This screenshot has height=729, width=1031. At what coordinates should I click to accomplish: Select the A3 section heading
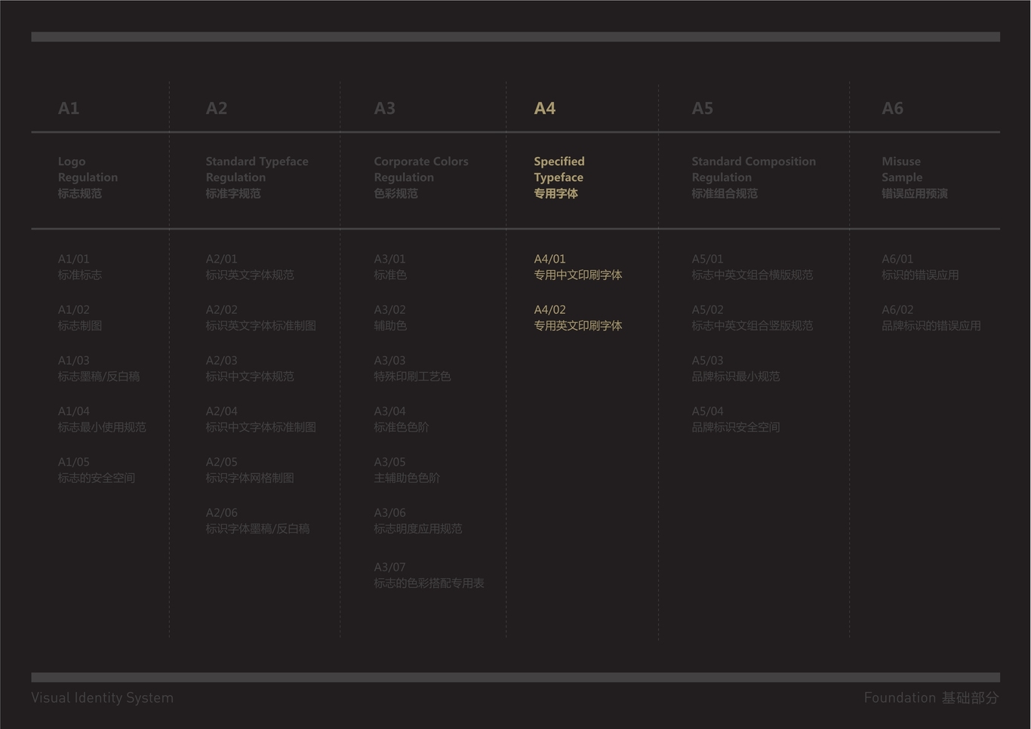(385, 108)
